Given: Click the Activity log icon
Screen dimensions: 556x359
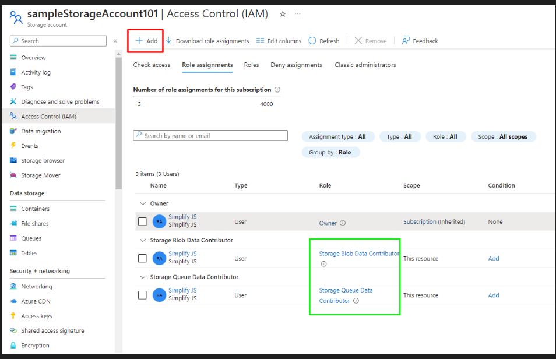Looking at the screenshot, I should [x=13, y=72].
